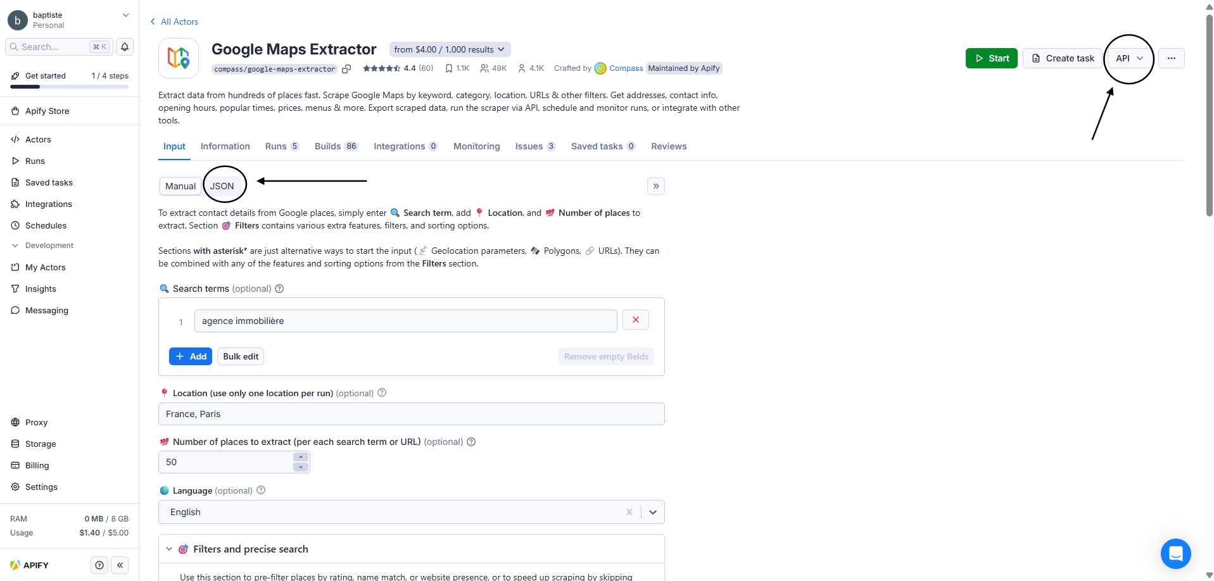Switch to JSON input mode
Viewport: 1214px width, 581px height.
(x=222, y=186)
